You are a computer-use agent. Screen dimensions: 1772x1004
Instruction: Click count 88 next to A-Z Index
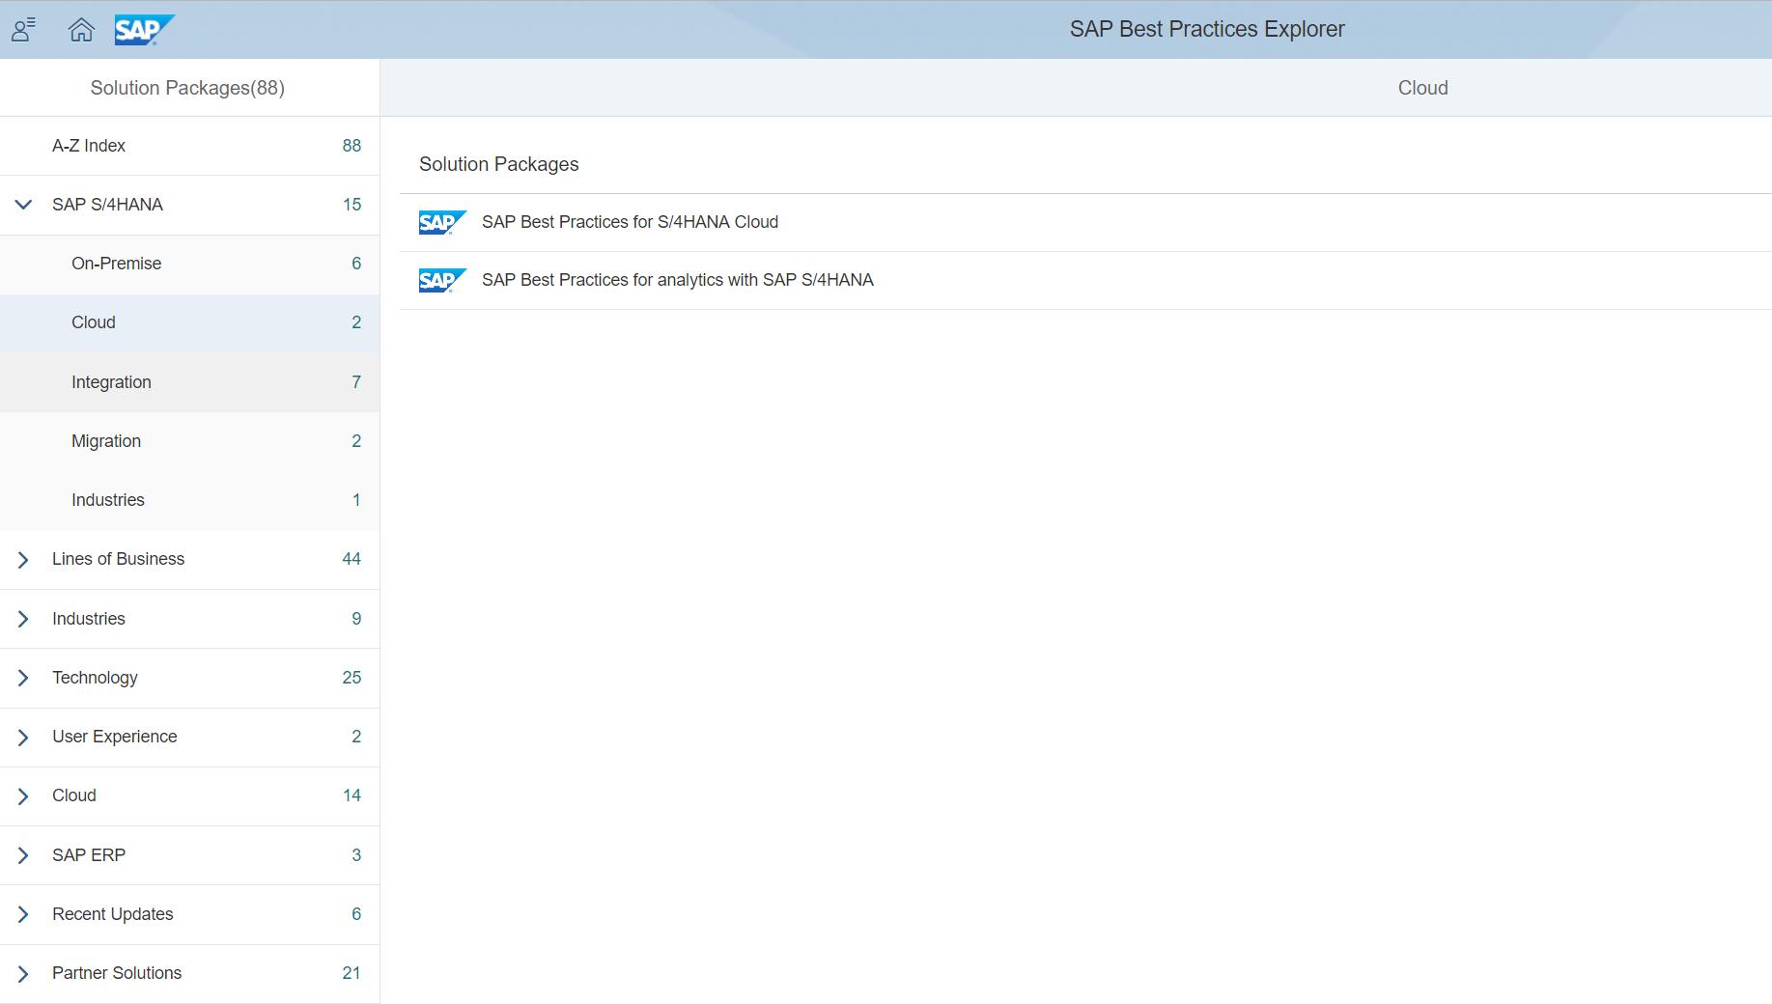pyautogui.click(x=352, y=146)
